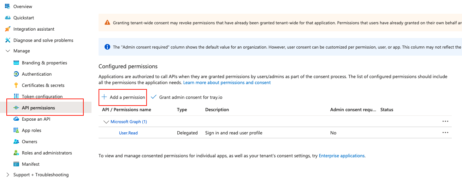Click the Authentication icon

coord(16,74)
